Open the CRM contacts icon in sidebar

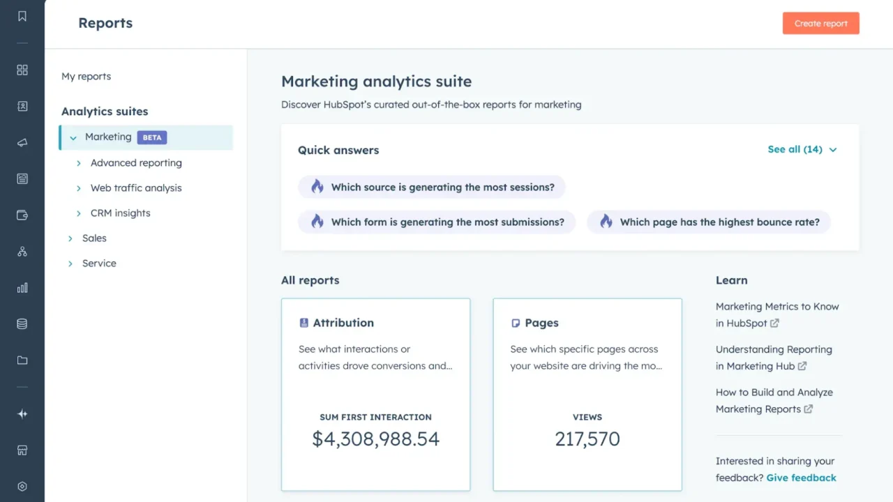click(22, 106)
